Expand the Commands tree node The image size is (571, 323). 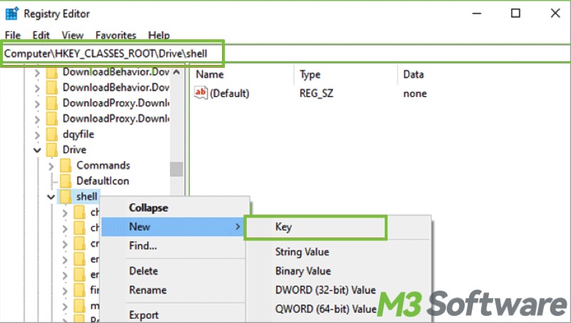51,165
